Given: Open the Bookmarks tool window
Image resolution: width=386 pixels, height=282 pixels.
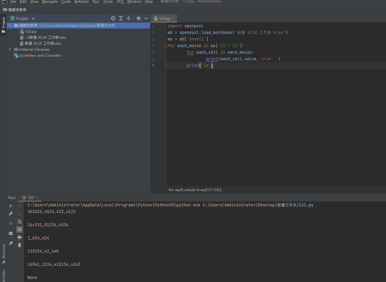Looking at the screenshot, I should click(3, 276).
